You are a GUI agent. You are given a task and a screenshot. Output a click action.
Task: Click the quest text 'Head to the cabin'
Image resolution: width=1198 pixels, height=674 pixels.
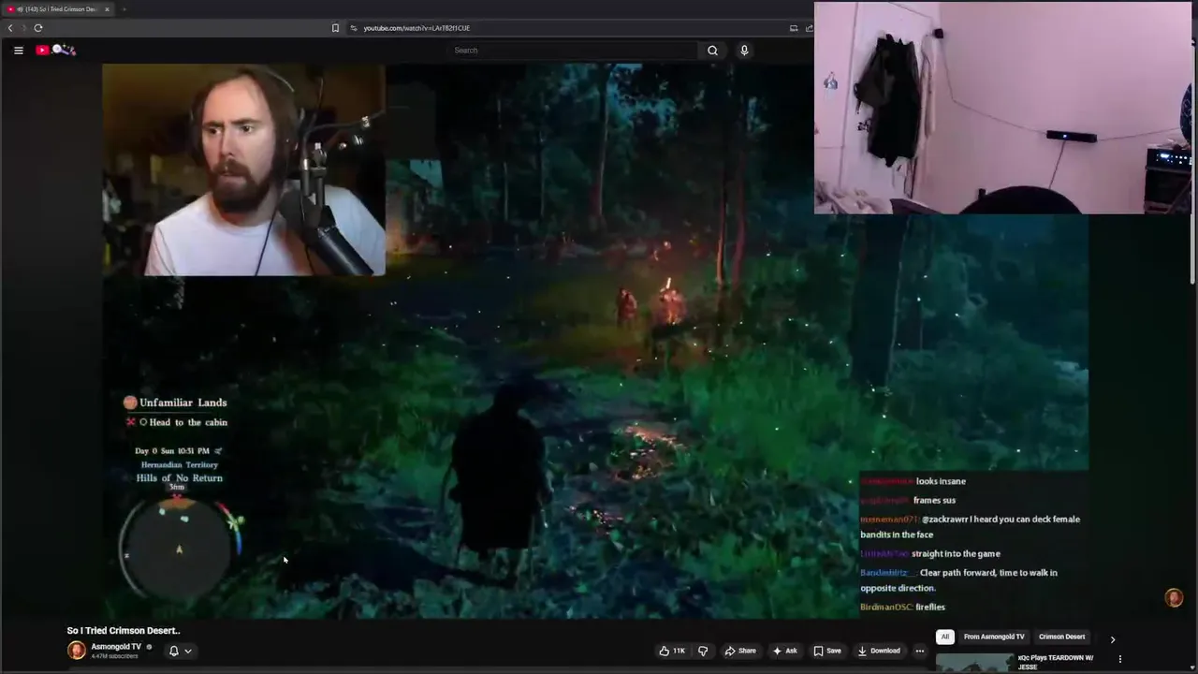188,422
